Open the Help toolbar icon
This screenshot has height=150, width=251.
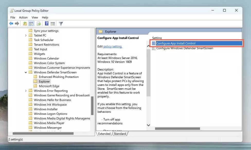click(x=47, y=23)
